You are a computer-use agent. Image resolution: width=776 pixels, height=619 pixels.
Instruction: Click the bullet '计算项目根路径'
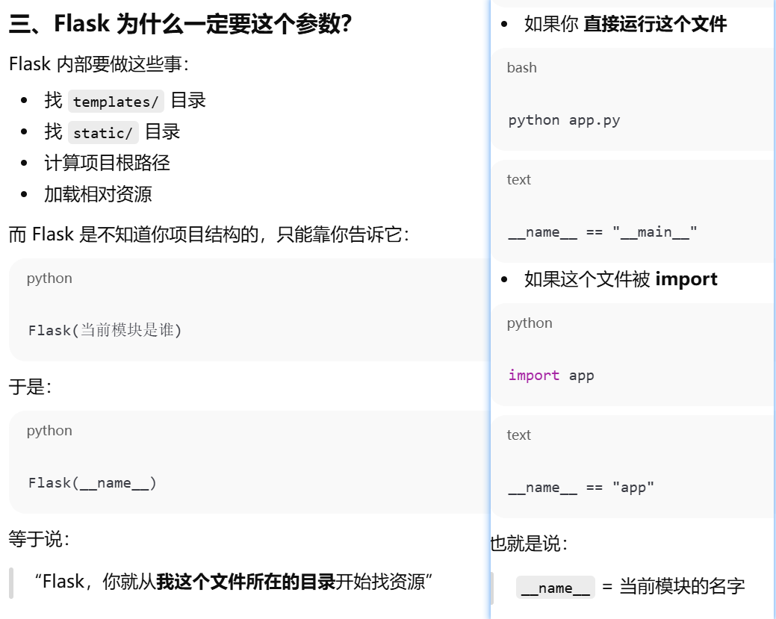pyautogui.click(x=107, y=163)
